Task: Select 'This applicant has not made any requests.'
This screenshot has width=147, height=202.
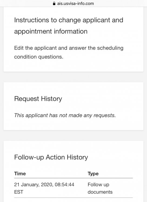Action: [65, 115]
